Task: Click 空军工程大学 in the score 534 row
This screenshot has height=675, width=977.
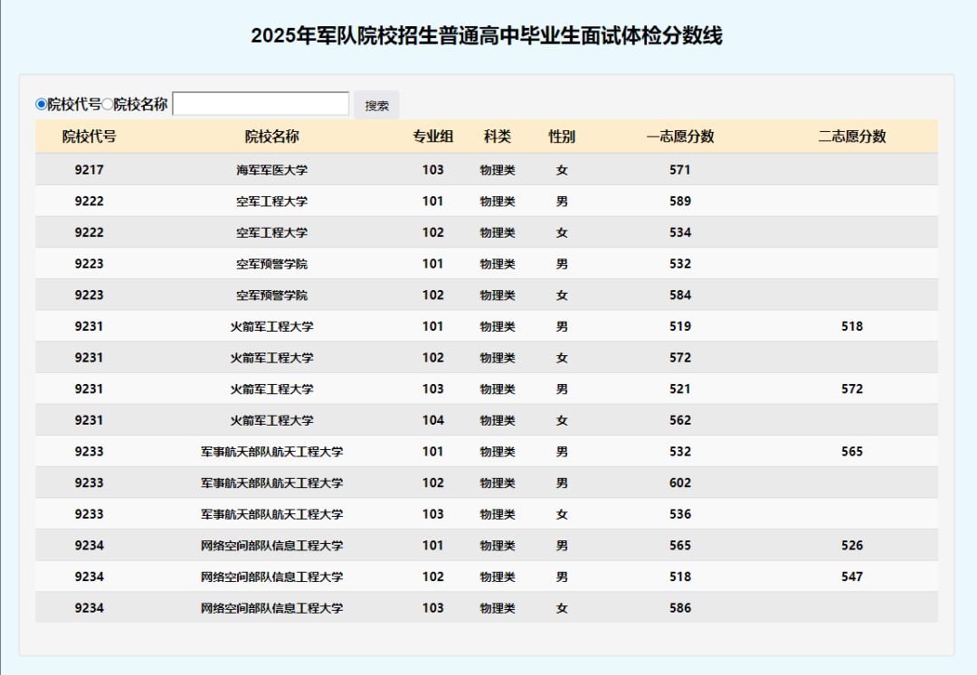Action: coord(271,232)
